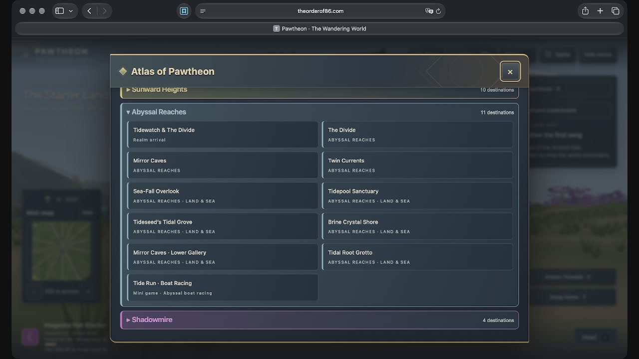Viewport: 639px width, 359px height.
Task: Select The Divide destination card
Action: 417,135
